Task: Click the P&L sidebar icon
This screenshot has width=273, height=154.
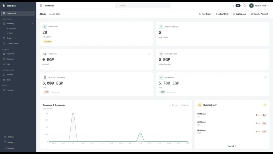Action: pos(4,64)
